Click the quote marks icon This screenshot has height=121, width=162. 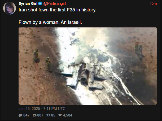tap(48, 115)
